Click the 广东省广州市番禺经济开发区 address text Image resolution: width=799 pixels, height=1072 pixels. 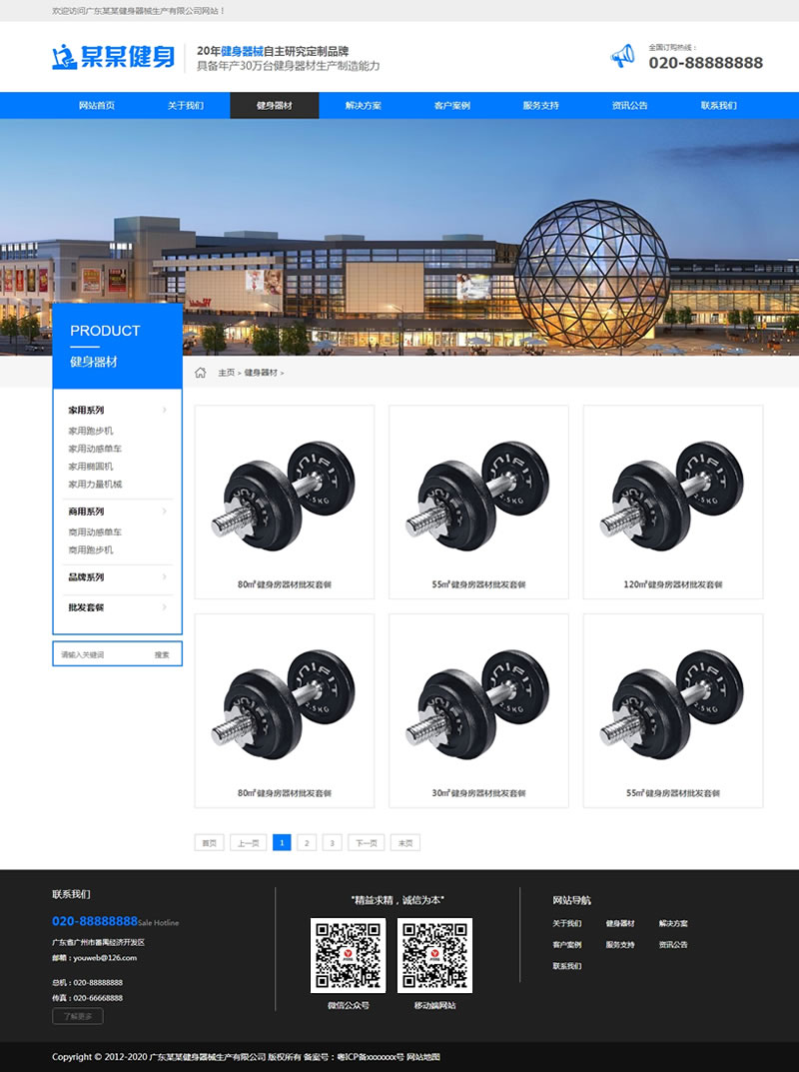[99, 943]
